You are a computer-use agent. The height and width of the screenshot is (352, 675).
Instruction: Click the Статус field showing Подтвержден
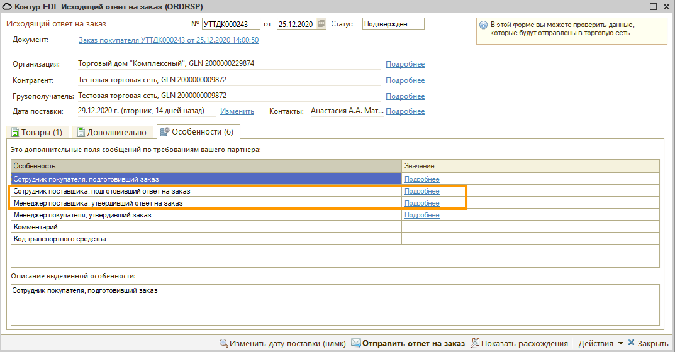click(x=393, y=24)
